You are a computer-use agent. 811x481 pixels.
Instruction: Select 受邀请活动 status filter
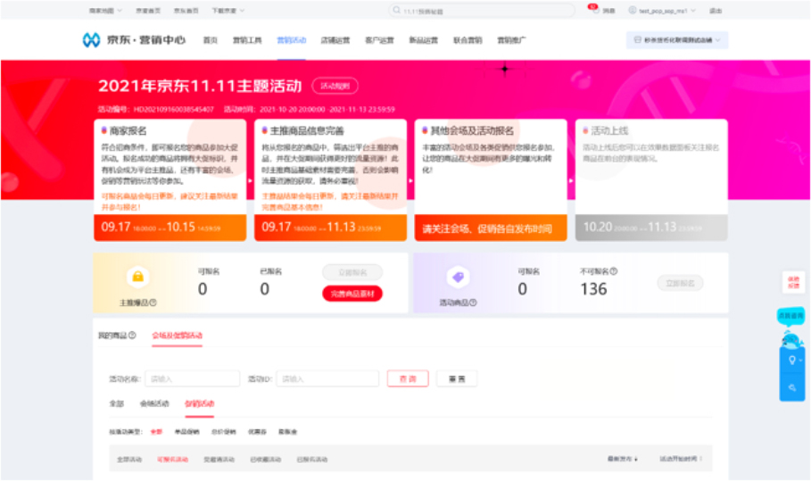pyautogui.click(x=219, y=459)
